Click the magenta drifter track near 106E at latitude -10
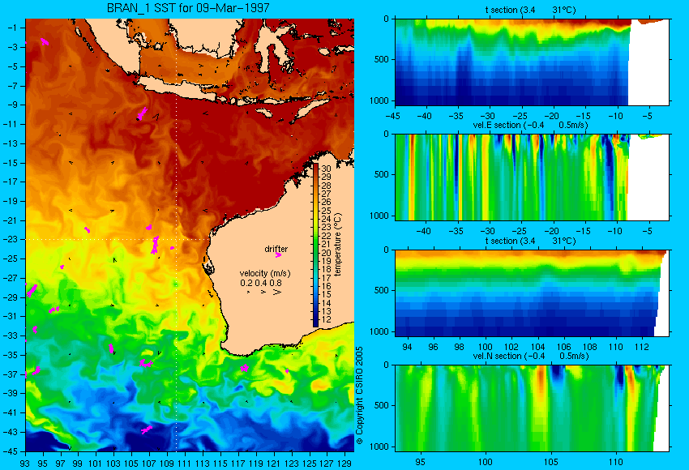This screenshot has height=470, width=689. tap(142, 113)
